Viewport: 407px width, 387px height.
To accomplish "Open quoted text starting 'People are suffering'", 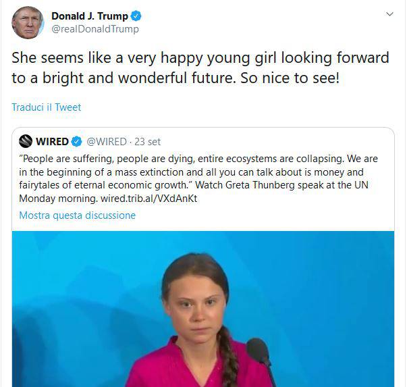I will point(198,179).
